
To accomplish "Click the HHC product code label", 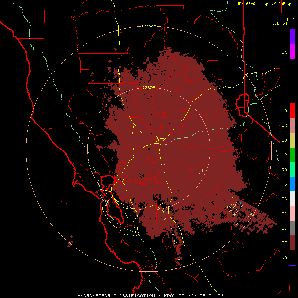I will 291,20.
